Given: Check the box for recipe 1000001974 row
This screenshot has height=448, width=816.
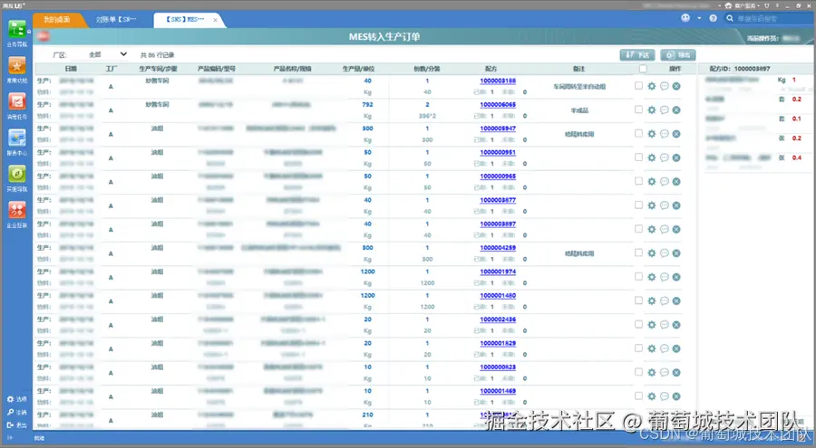Looking at the screenshot, I should [x=638, y=277].
